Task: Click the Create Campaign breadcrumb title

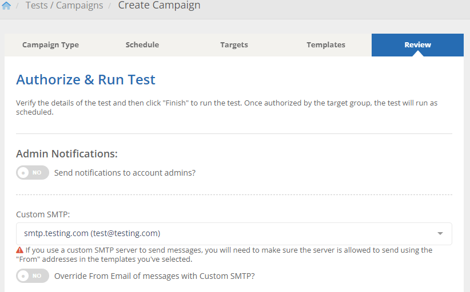Action: coord(159,5)
